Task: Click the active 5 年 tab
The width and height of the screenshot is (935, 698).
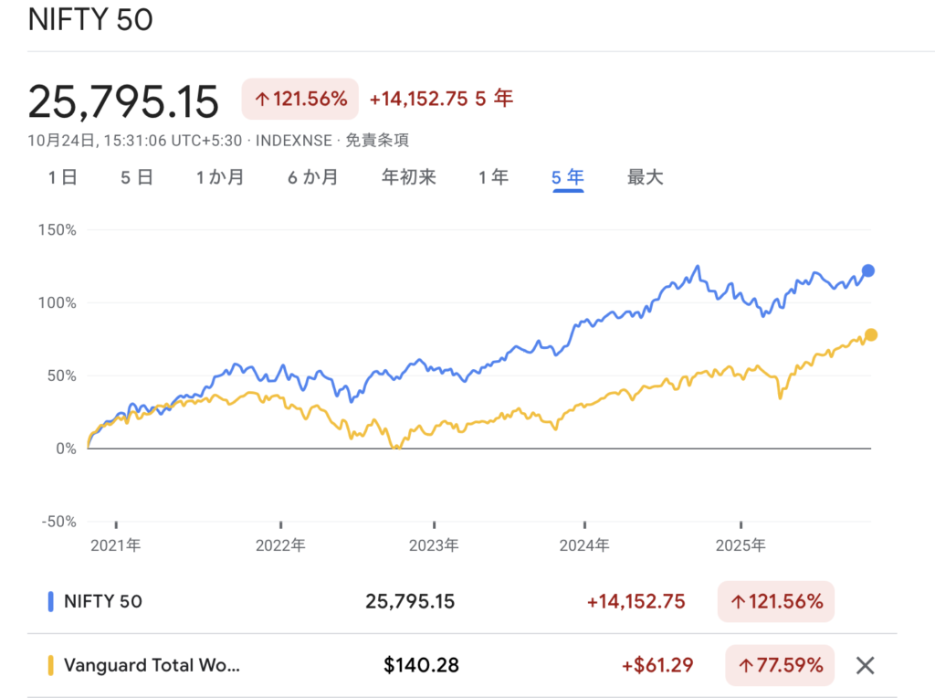Action: coord(567,177)
